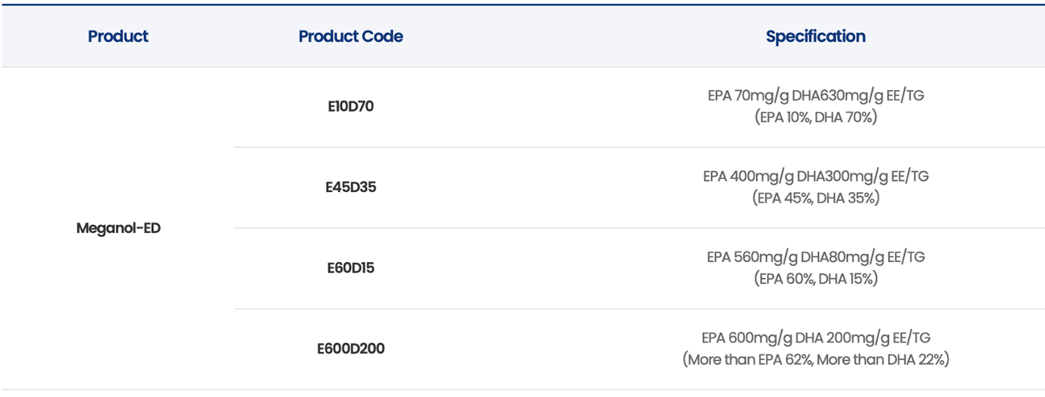Select product code E60D15
The width and height of the screenshot is (1045, 397).
tap(351, 268)
